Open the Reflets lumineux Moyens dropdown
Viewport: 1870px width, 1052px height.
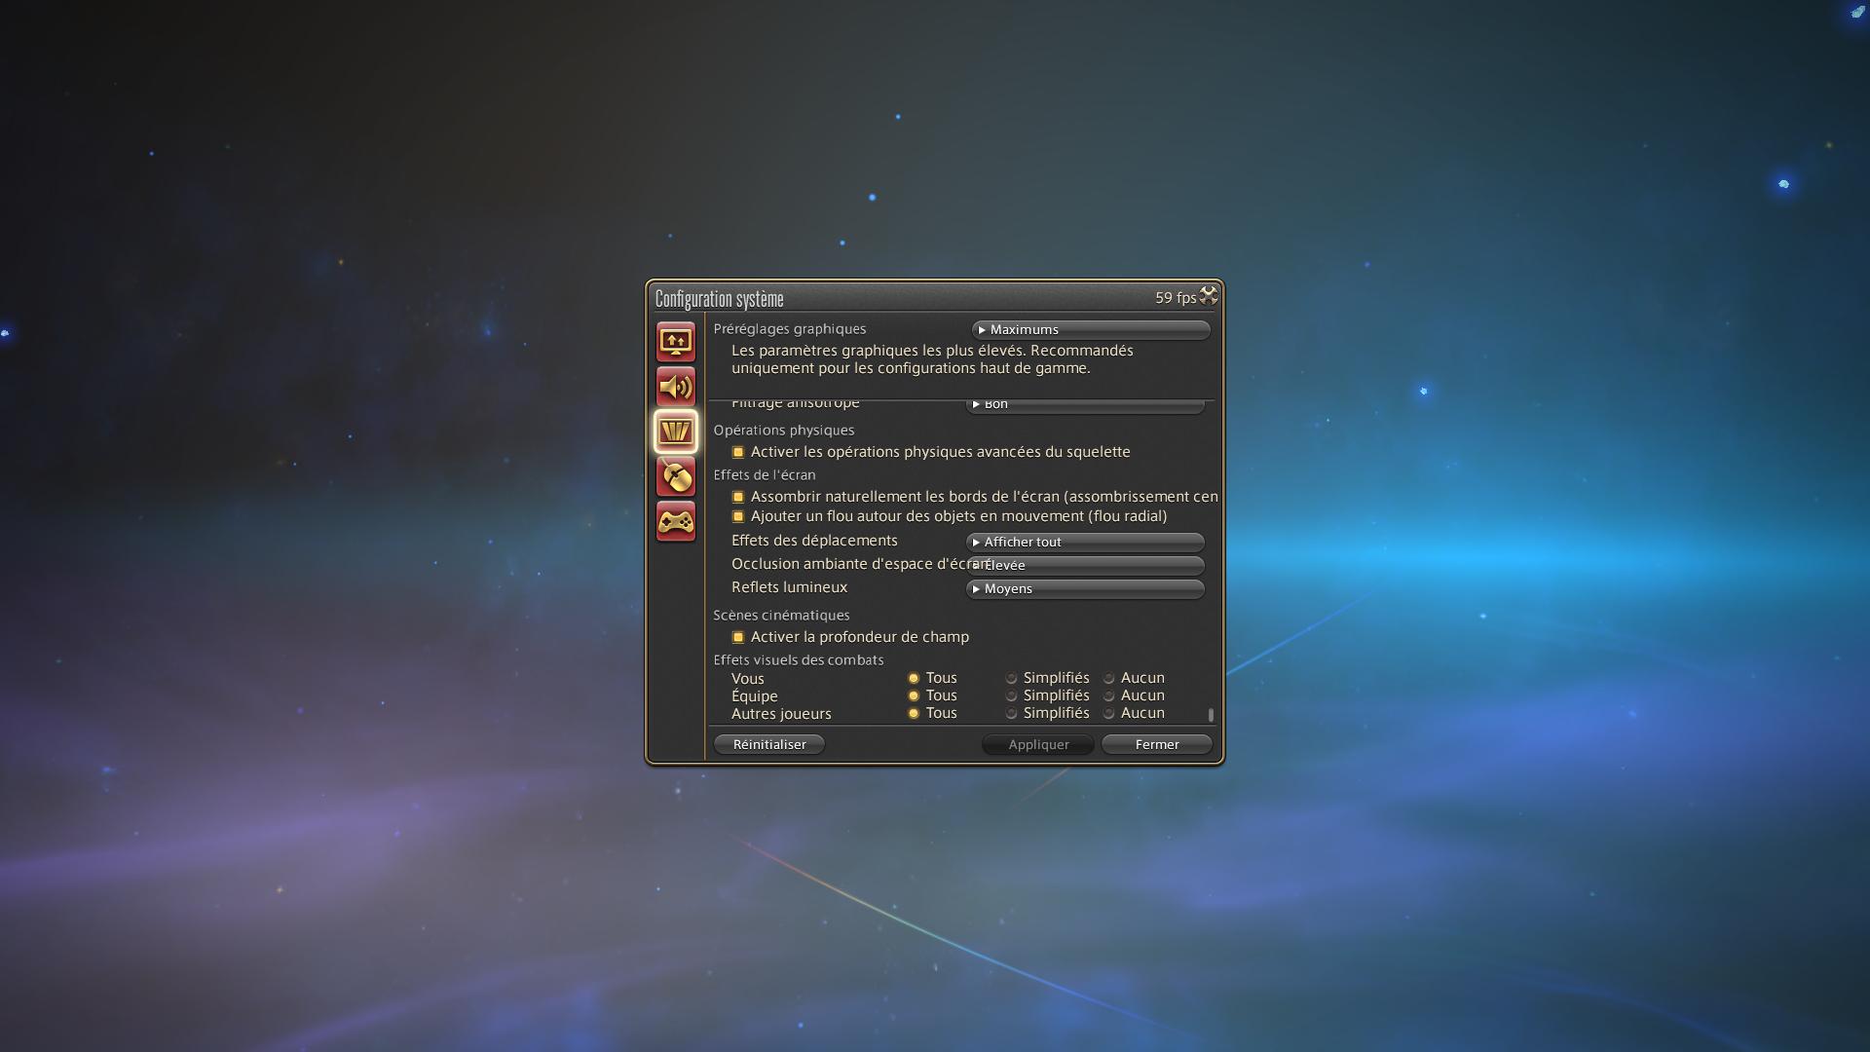pos(1085,588)
